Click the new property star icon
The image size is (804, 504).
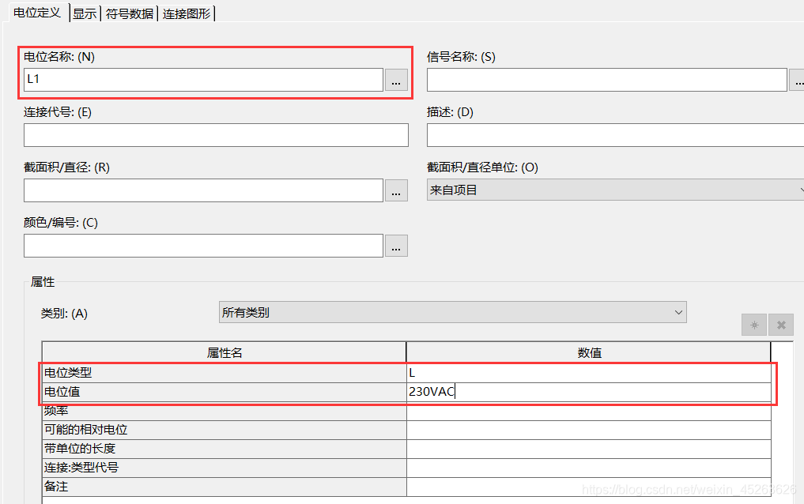pyautogui.click(x=754, y=325)
